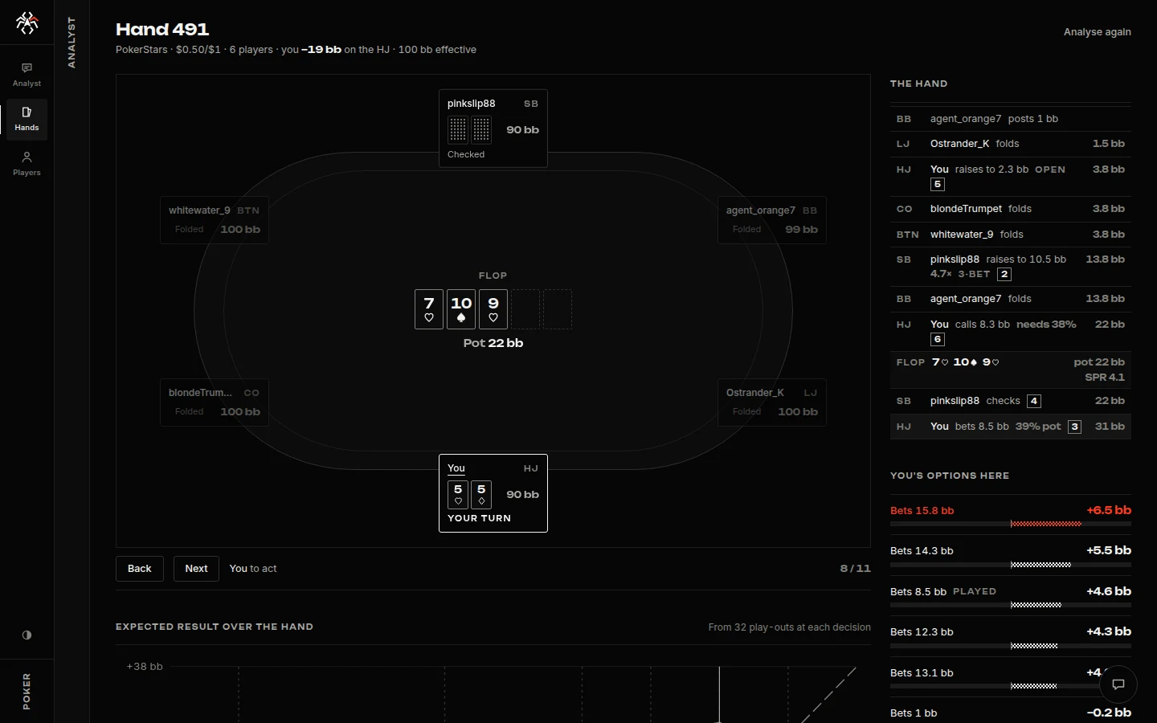Viewport: 1157px width, 723px height.
Task: Click the Back button
Action: 140,569
